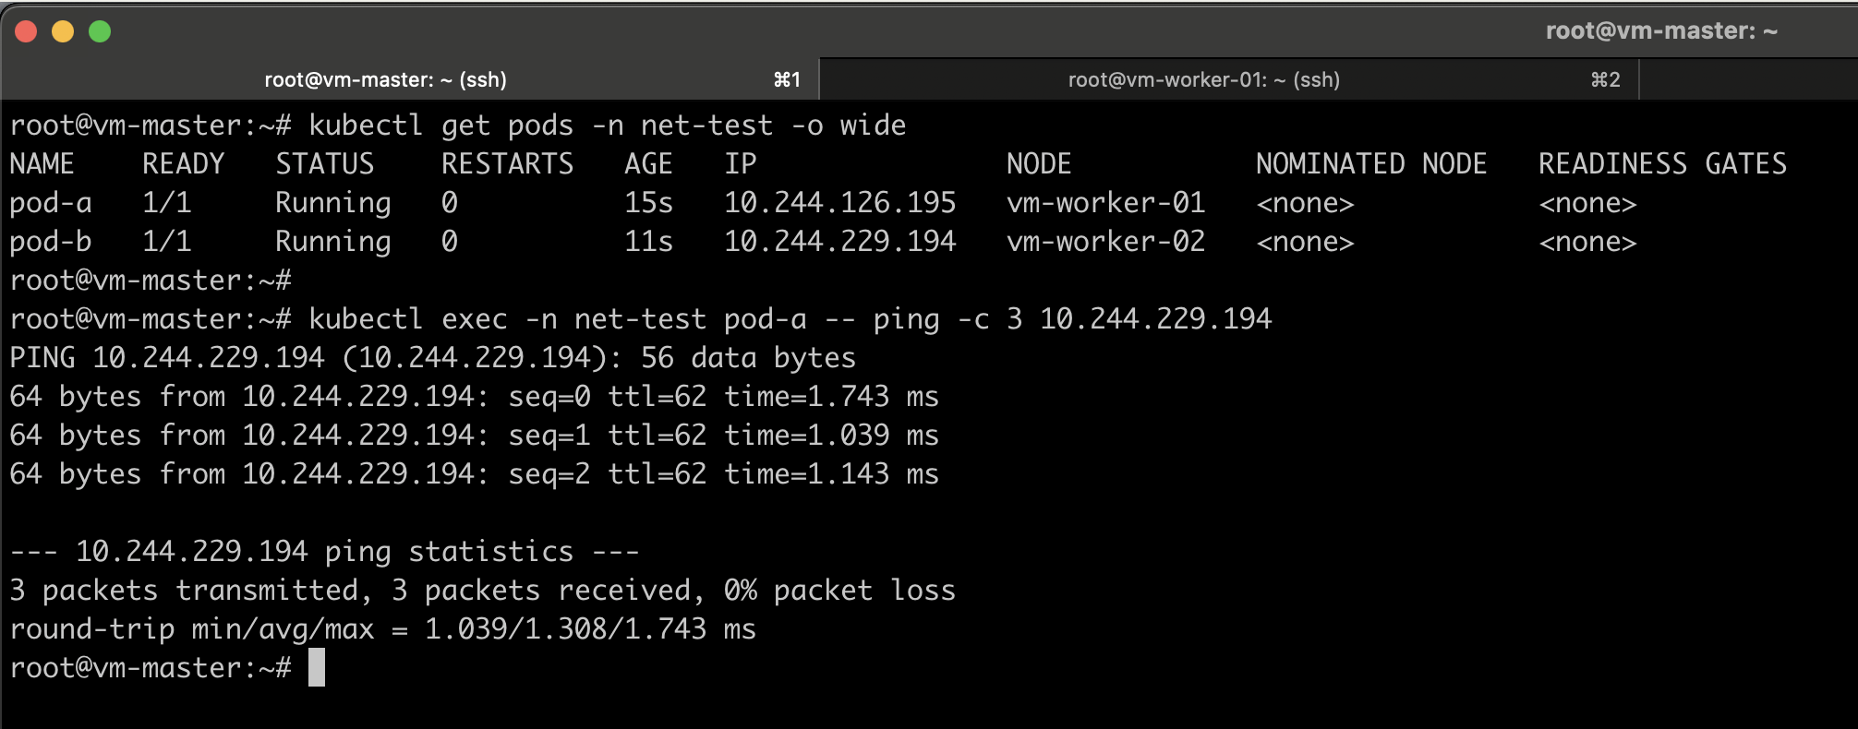Click the NOMINATED NODE column header
The width and height of the screenshot is (1858, 729).
tap(1370, 164)
